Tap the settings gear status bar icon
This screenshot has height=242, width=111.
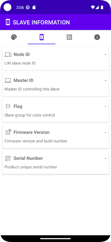(28, 7)
